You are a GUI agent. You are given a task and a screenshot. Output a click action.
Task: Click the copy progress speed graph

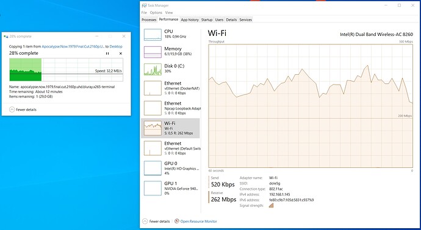66,69
